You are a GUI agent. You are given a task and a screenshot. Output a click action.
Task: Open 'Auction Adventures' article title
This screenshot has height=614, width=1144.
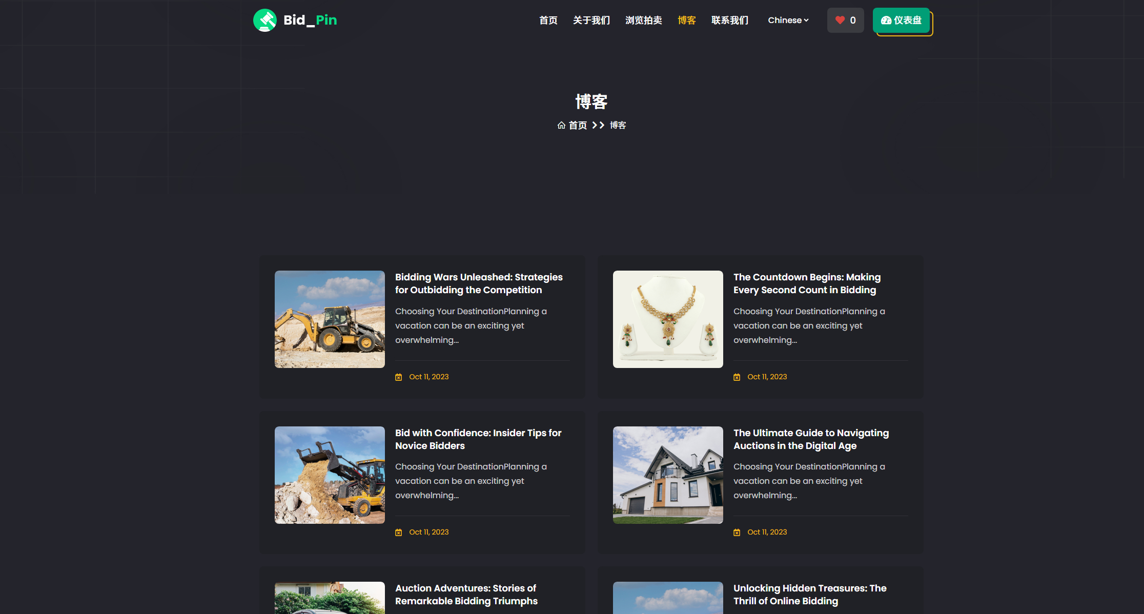466,595
